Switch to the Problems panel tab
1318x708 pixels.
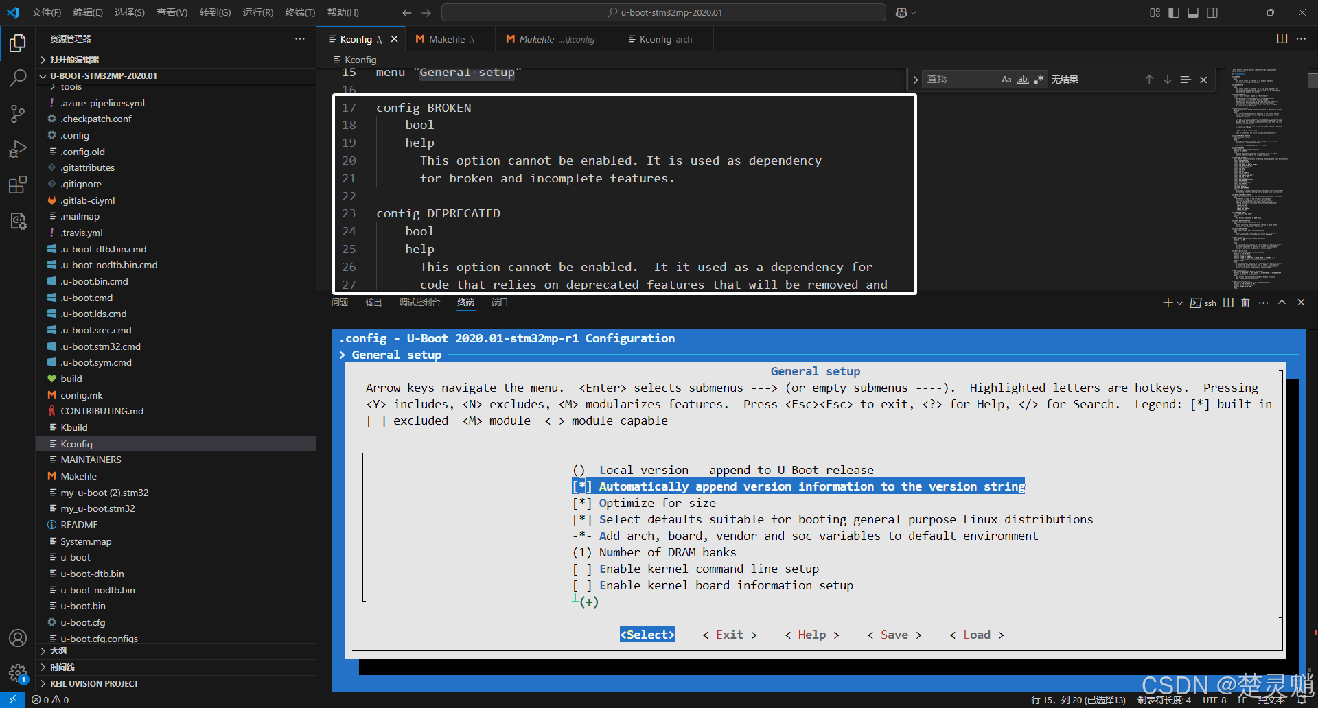340,303
